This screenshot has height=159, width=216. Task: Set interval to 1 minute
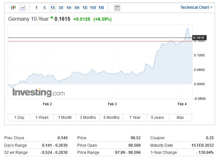[36, 7]
